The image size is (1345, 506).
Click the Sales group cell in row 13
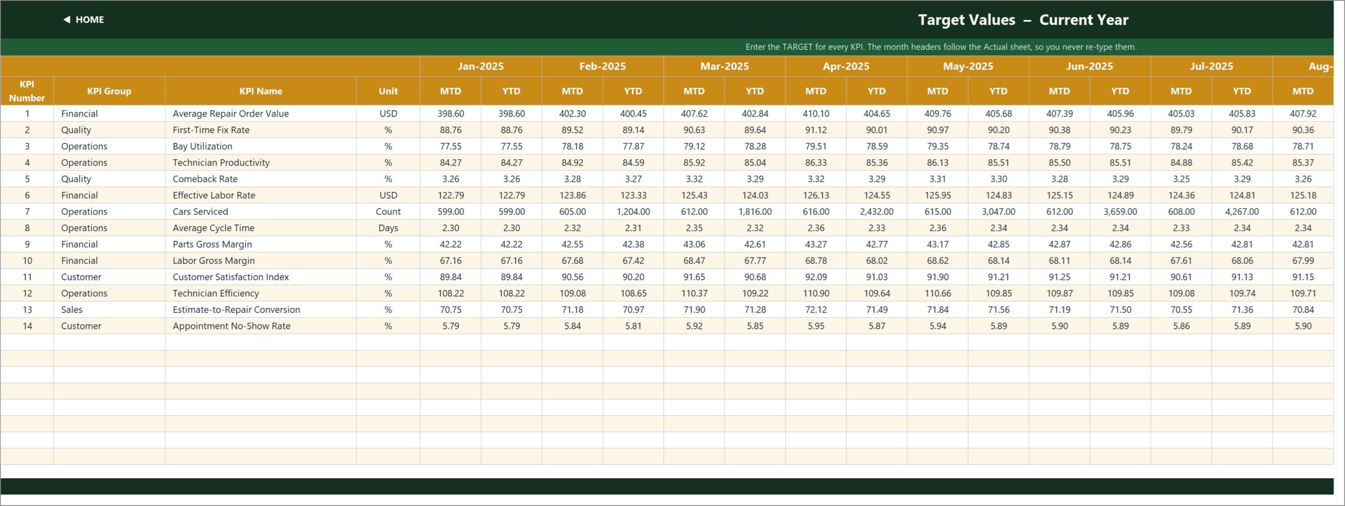[x=109, y=309]
